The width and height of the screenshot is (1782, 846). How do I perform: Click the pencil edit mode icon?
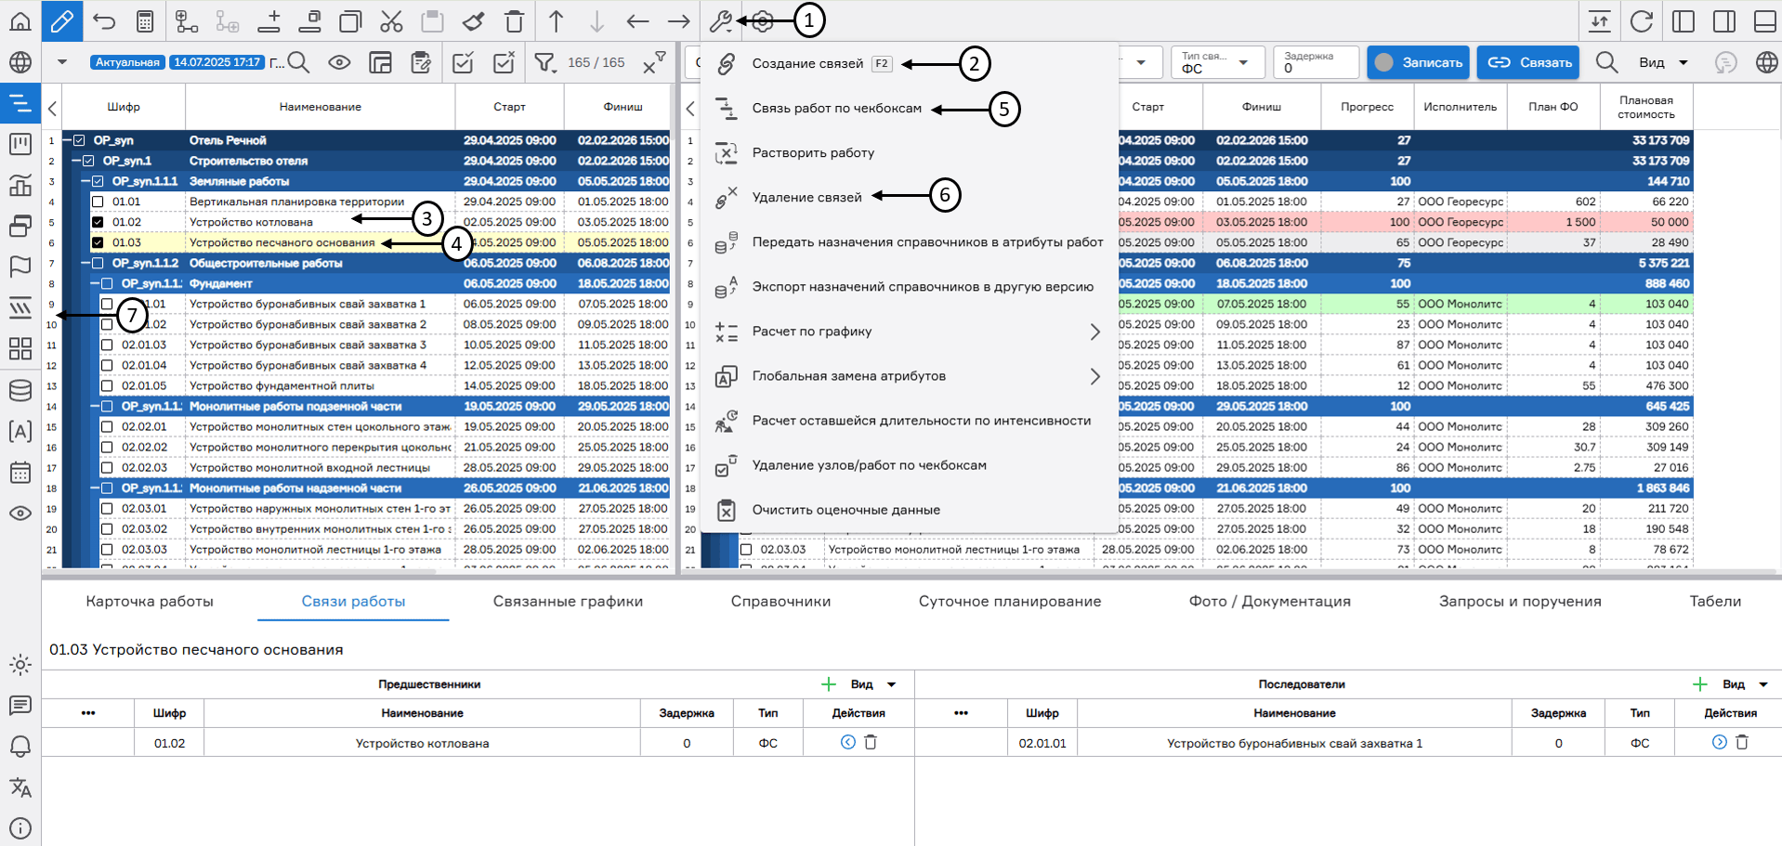[61, 20]
